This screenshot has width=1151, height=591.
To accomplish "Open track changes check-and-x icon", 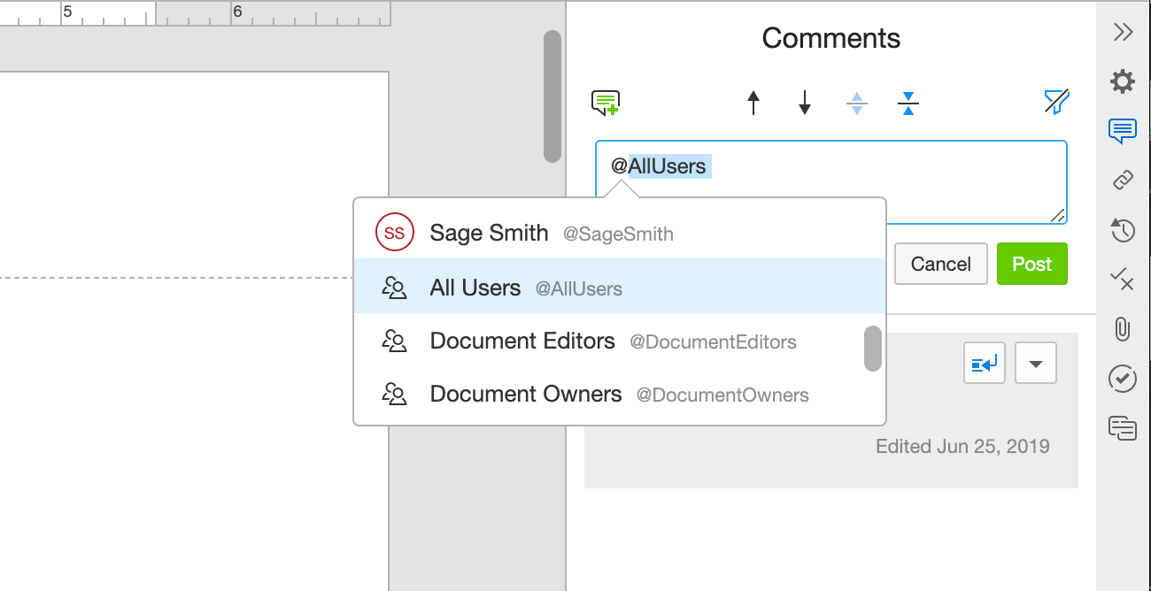I will [1123, 280].
